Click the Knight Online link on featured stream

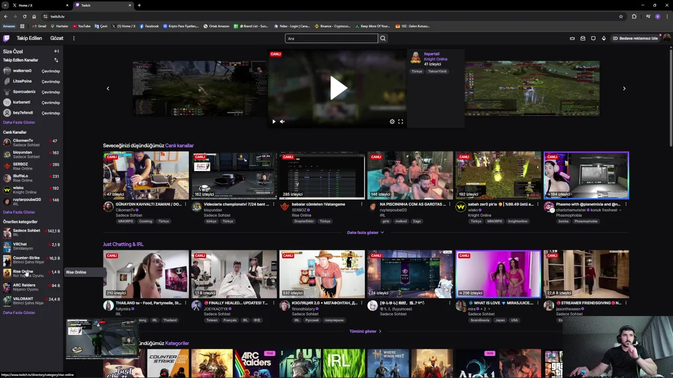click(x=435, y=59)
